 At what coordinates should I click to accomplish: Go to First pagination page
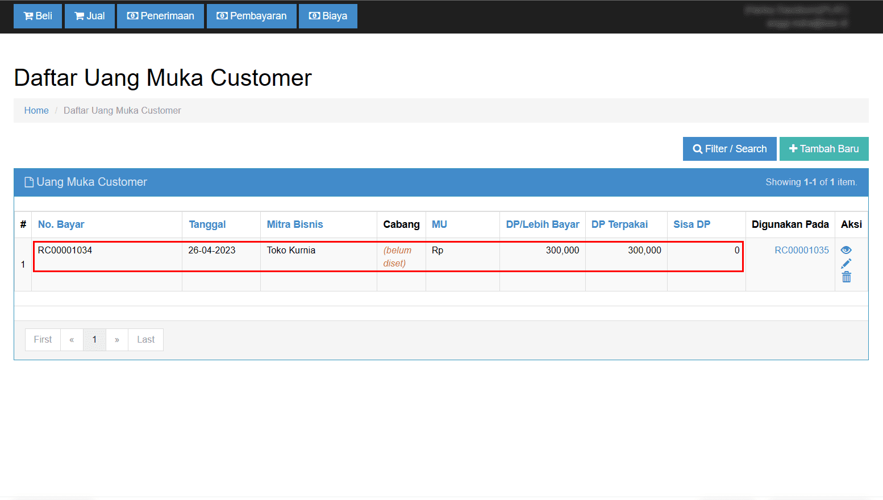point(43,340)
